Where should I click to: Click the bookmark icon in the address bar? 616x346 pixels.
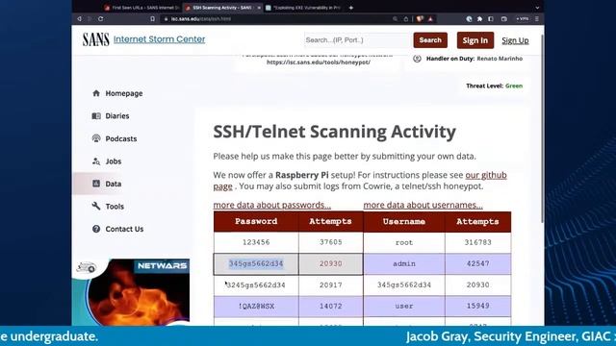coord(152,19)
